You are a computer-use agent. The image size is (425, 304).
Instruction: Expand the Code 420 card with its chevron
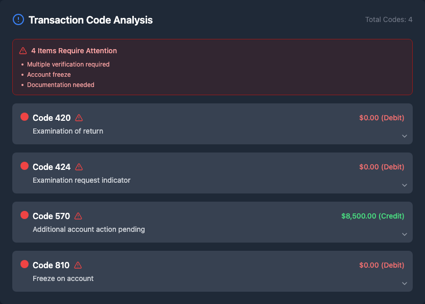tap(404, 136)
